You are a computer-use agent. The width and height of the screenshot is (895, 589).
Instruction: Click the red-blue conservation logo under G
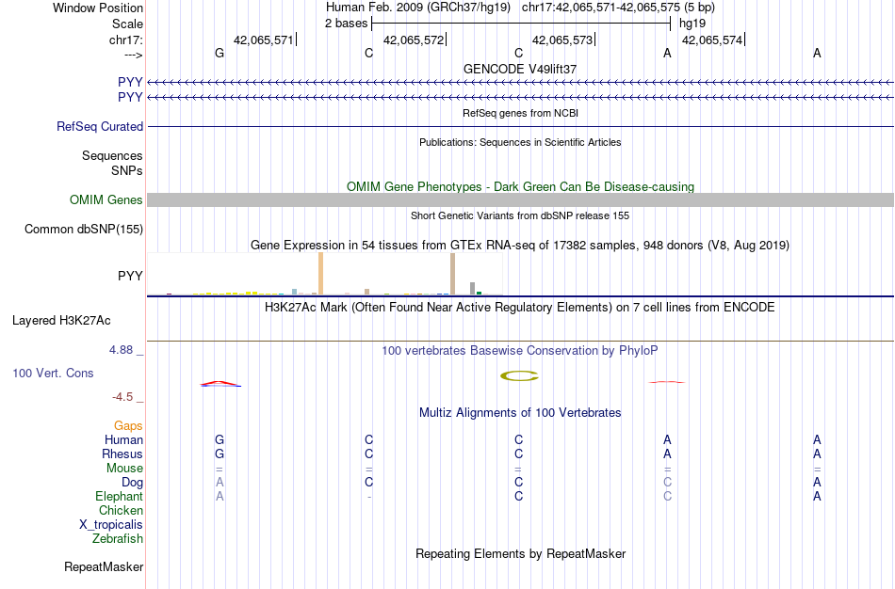220,384
